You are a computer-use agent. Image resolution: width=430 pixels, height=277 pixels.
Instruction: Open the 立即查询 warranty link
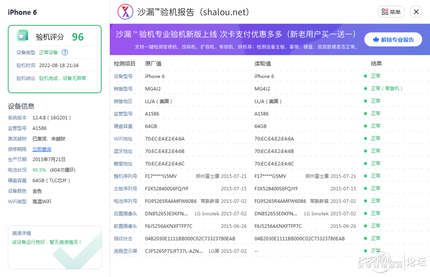[41, 149]
